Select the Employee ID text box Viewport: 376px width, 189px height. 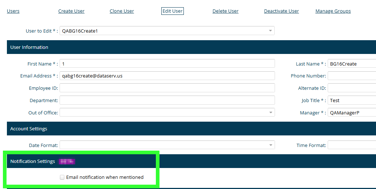(167, 88)
